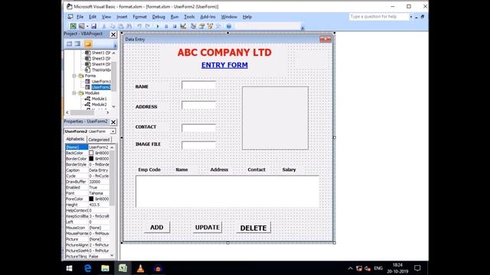Select ThisWorkbook in the project tree
Image resolution: width=490 pixels, height=275 pixels.
(98, 70)
